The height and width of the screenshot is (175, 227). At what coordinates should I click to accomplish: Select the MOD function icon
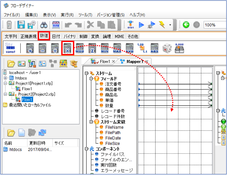(x=80, y=48)
